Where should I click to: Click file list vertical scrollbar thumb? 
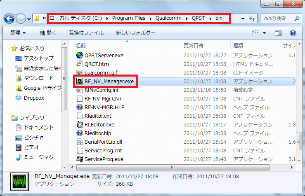point(299,141)
